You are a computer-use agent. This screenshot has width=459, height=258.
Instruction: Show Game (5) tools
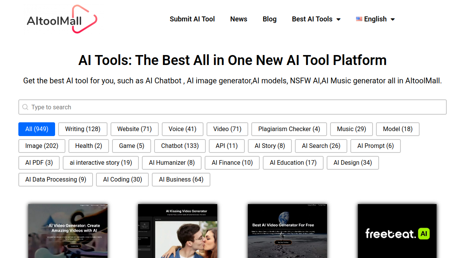pos(132,146)
